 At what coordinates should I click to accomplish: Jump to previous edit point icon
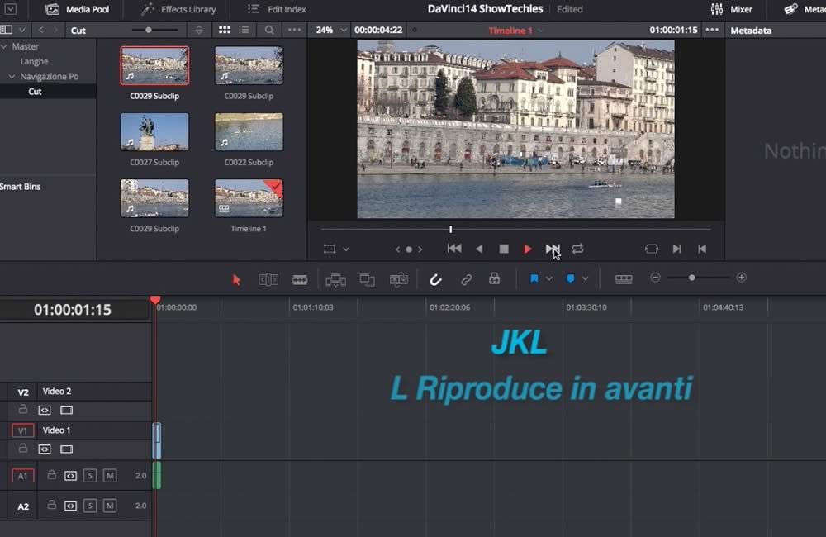point(702,249)
